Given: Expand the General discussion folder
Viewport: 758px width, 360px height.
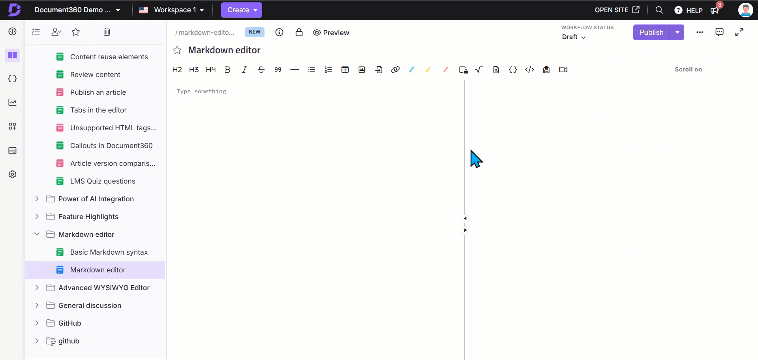Looking at the screenshot, I should point(37,305).
